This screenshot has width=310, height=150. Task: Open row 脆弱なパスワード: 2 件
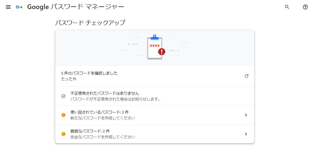[x=155, y=134]
